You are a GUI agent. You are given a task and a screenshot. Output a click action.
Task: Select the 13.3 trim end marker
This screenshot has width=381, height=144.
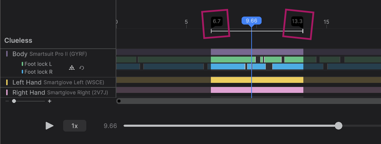pyautogui.click(x=297, y=21)
